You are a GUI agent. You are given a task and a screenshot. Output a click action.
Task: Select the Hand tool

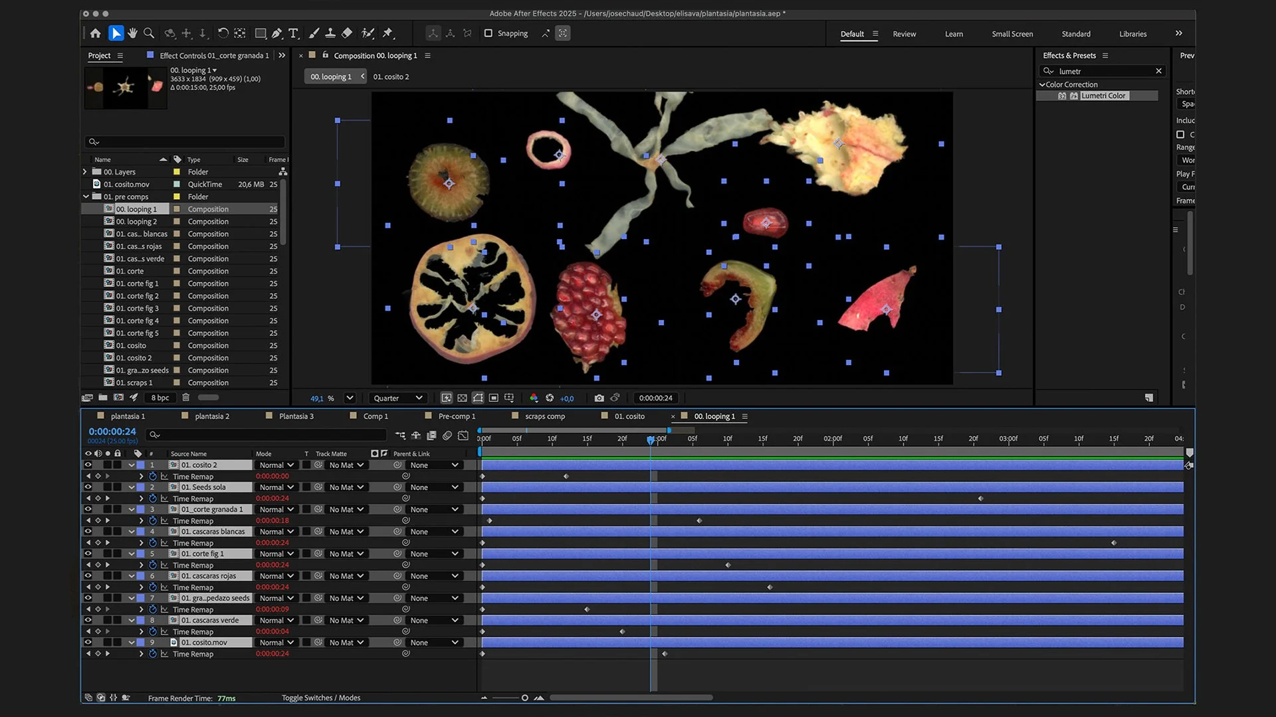pos(132,33)
